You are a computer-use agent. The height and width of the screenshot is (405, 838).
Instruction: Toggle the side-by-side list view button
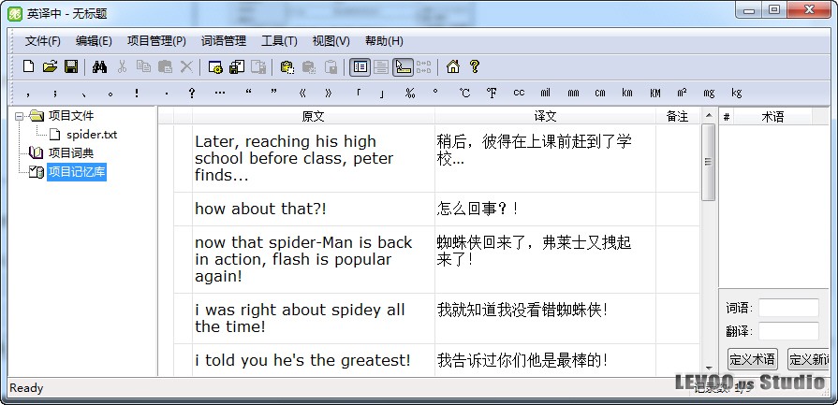tap(360, 66)
